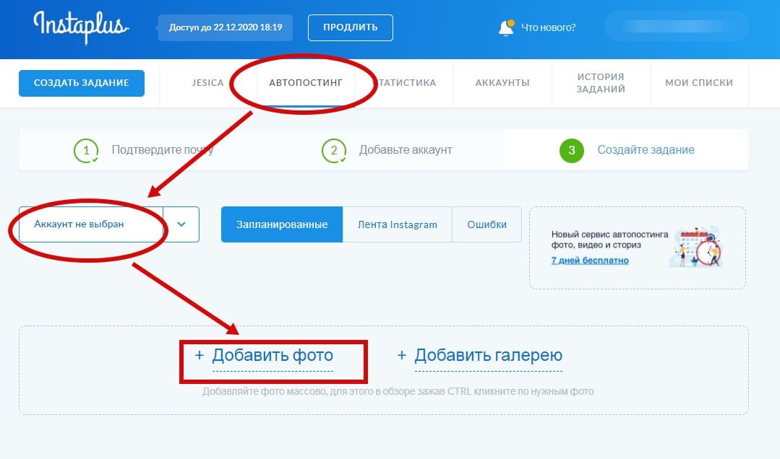Image resolution: width=780 pixels, height=459 pixels.
Task: Open the СТАТИСТИКА tab
Action: pyautogui.click(x=404, y=83)
